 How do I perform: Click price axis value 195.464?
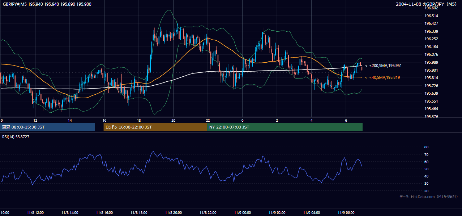(x=431, y=109)
